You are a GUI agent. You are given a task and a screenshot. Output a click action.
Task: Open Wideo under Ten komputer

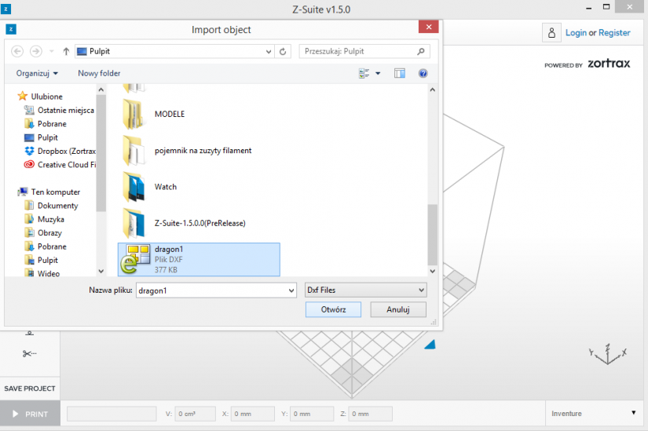[x=42, y=273]
